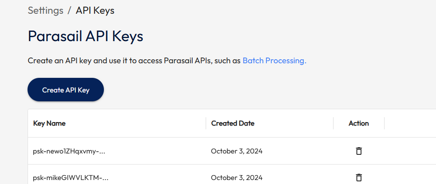Click created date in psk-newo1ZHqxvmy row

click(237, 151)
